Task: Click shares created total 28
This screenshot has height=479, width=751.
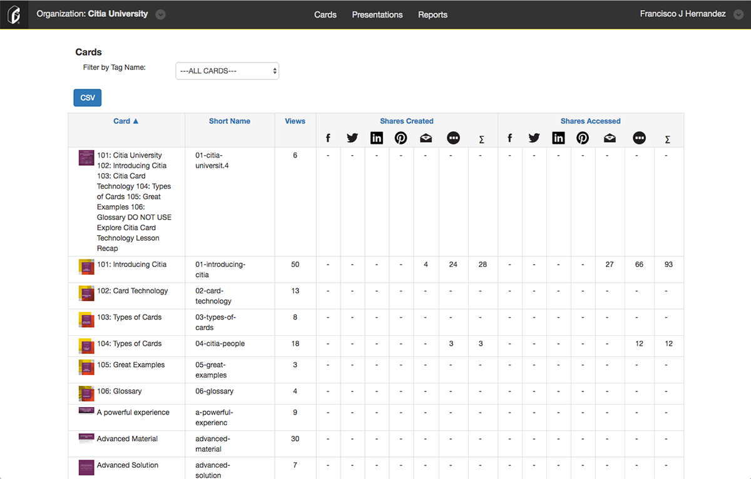Action: tap(483, 265)
